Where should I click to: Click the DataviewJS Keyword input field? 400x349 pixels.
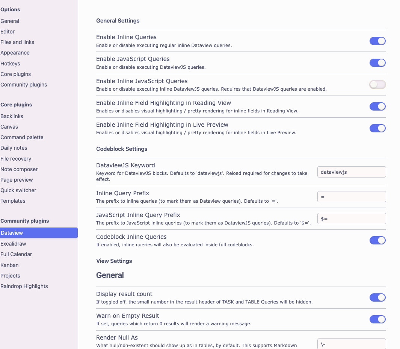tap(352, 172)
